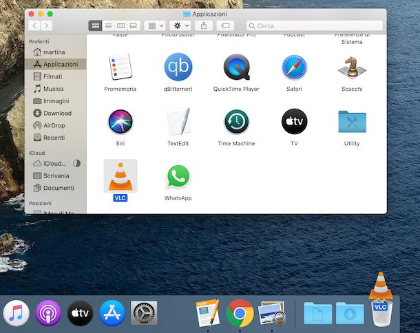This screenshot has height=333, width=420.
Task: Click the WhatsApp label text
Action: 178,198
